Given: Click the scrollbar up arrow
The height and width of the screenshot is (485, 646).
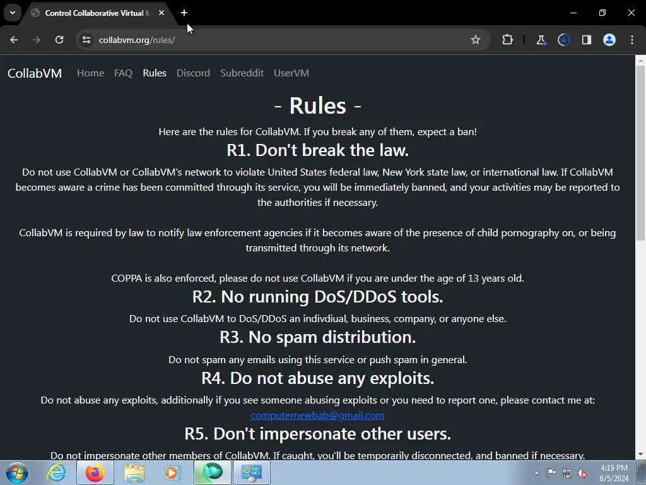Looking at the screenshot, I should (x=640, y=61).
